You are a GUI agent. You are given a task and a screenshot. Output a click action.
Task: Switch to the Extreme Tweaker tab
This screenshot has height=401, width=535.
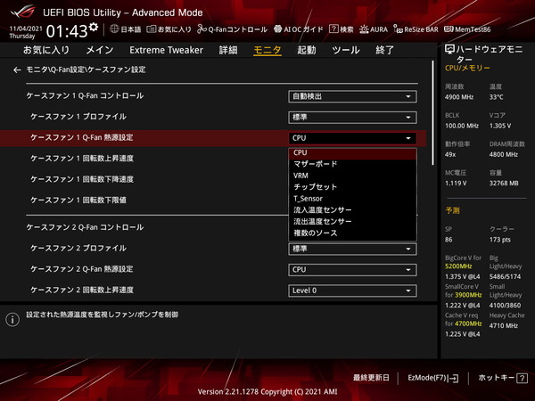pyautogui.click(x=166, y=50)
